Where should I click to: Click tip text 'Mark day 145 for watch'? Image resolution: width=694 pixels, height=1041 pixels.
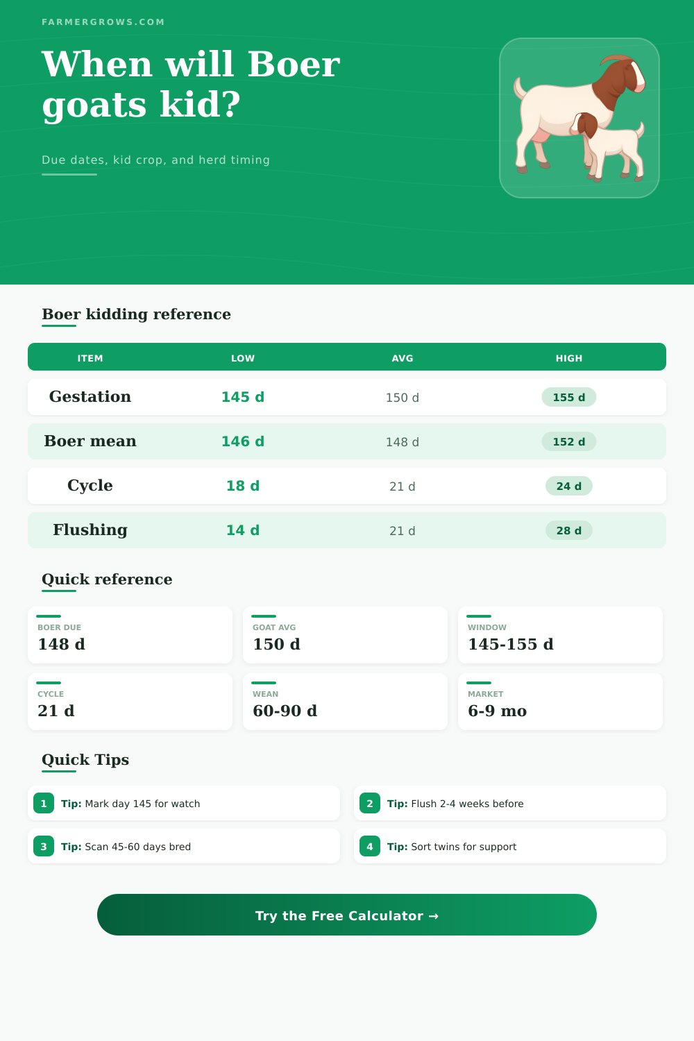coord(142,804)
